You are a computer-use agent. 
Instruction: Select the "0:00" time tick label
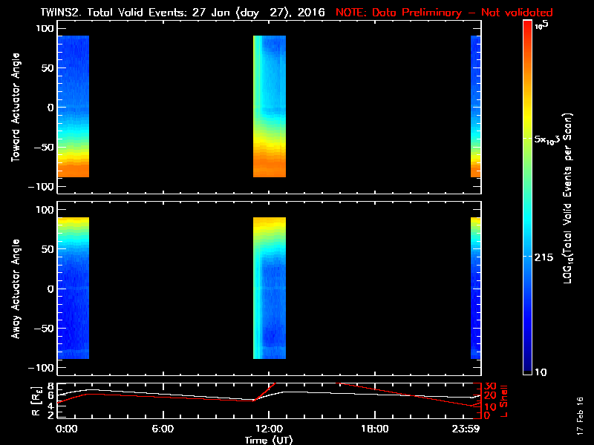[67, 429]
